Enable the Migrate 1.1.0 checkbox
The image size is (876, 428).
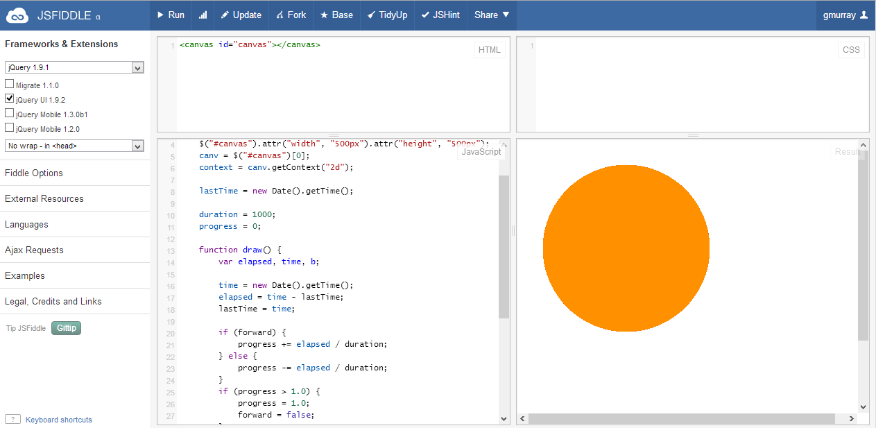[x=10, y=85]
